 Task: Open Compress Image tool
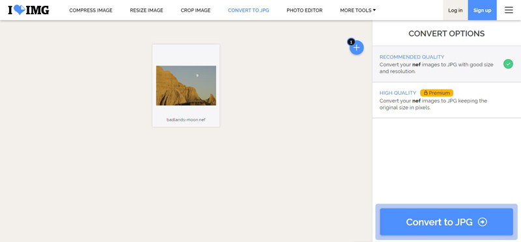pyautogui.click(x=91, y=10)
